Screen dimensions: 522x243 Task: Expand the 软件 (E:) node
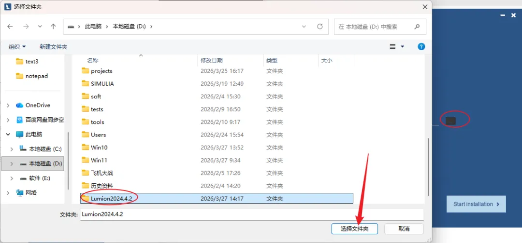point(12,178)
